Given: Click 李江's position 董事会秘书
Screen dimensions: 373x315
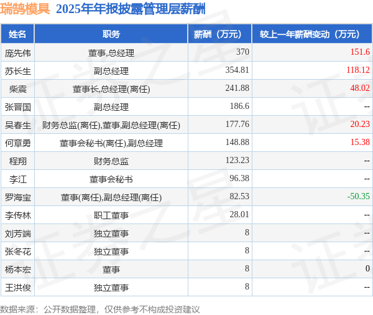Looking at the screenshot, I should coord(111,179).
